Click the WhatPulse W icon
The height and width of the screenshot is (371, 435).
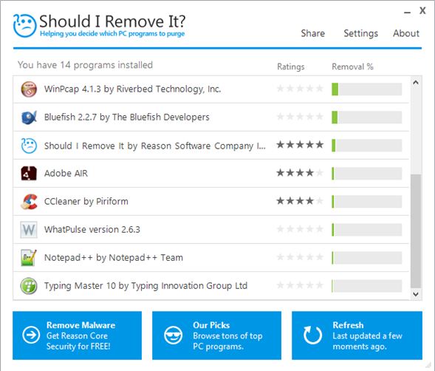coord(29,230)
